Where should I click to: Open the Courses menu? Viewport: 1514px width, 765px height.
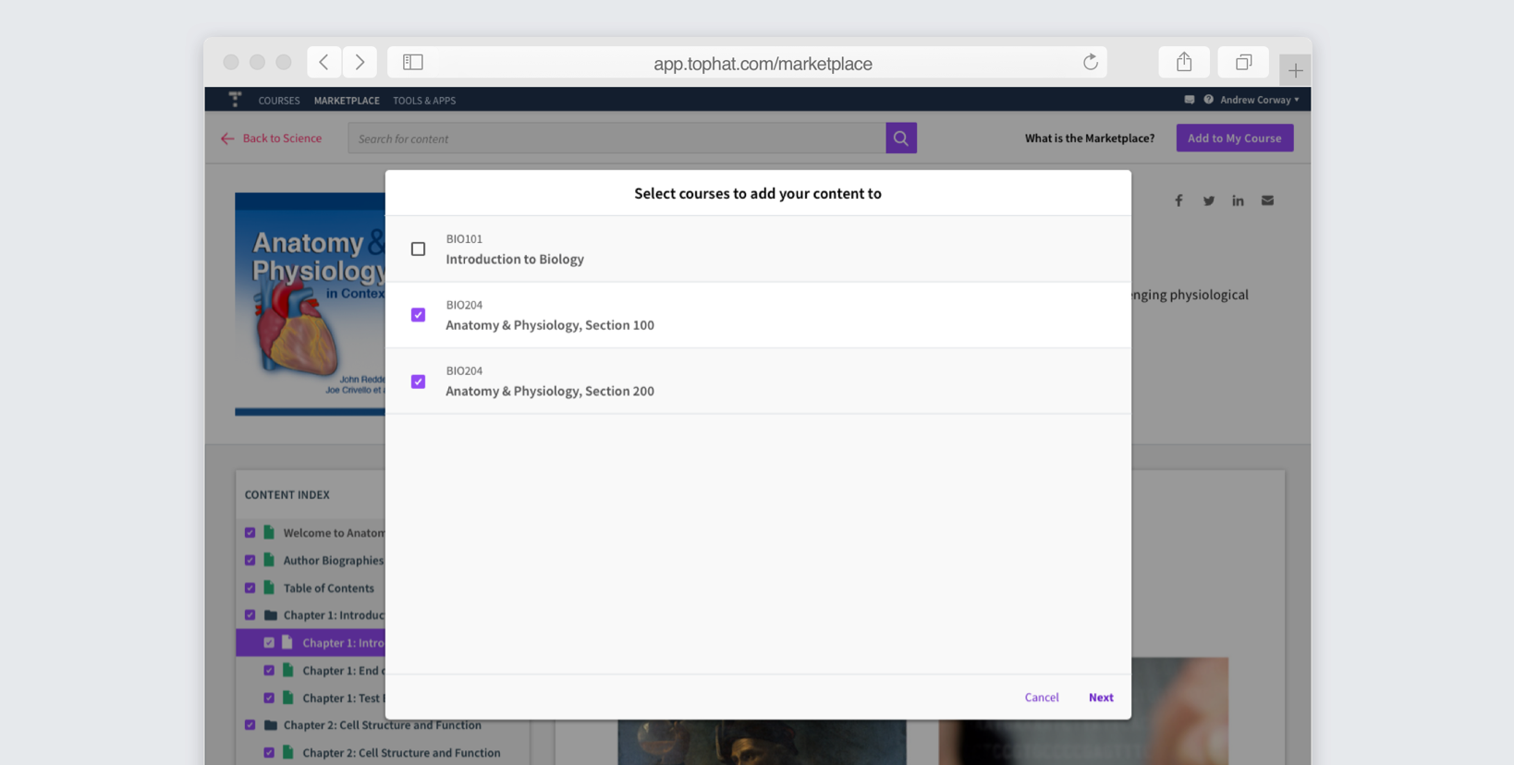(x=279, y=101)
